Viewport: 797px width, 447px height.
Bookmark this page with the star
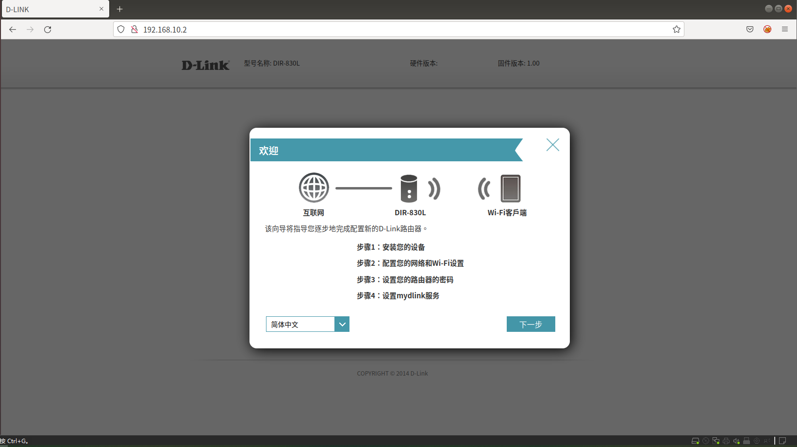[676, 30]
